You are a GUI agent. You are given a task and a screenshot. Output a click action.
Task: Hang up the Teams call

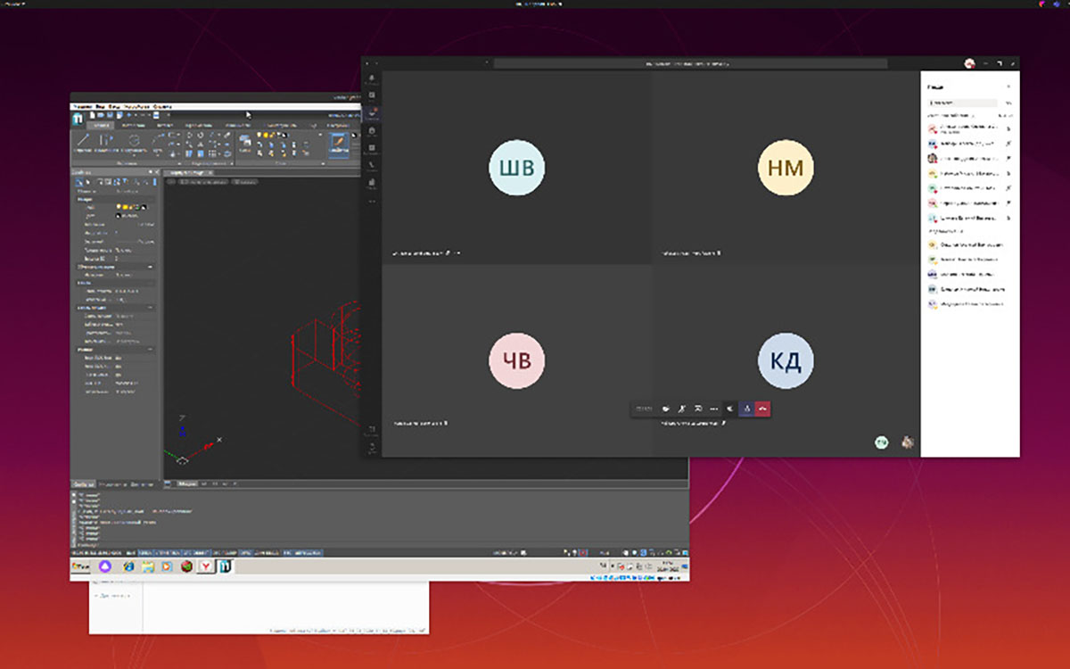pyautogui.click(x=762, y=409)
